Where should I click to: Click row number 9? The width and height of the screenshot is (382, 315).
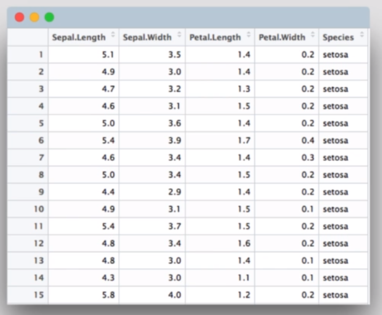coord(28,192)
